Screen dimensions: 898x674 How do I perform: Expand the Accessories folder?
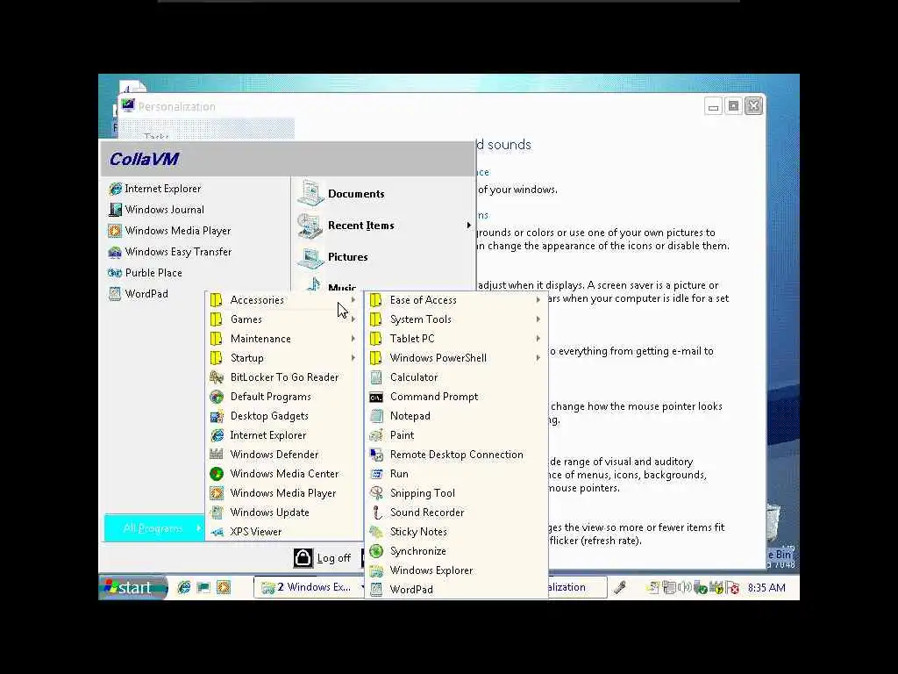pyautogui.click(x=283, y=300)
